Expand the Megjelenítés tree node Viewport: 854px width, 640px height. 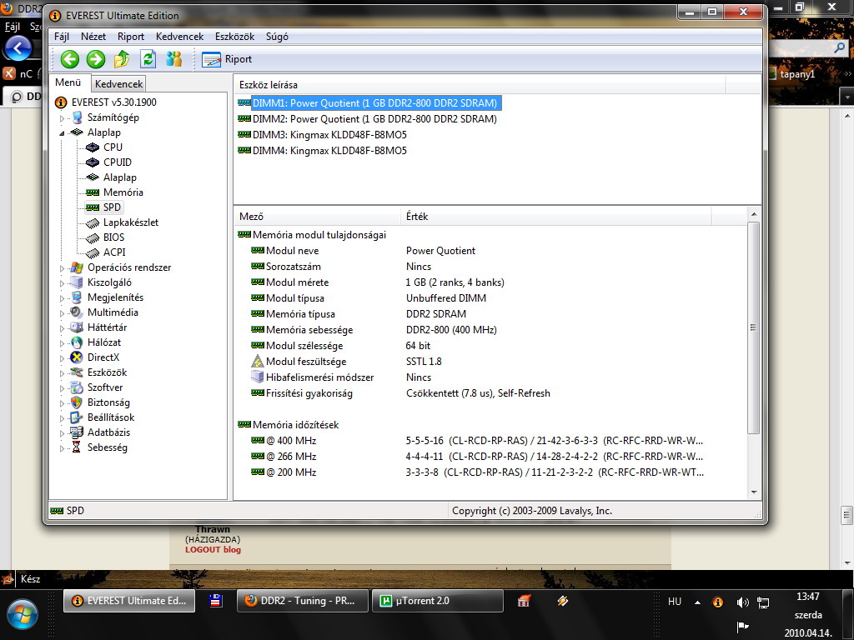62,298
